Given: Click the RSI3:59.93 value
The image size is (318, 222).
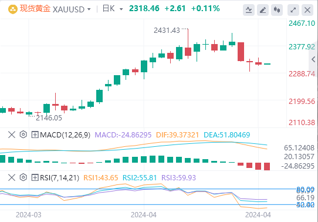Looking at the screenshot, I should pos(179,178).
